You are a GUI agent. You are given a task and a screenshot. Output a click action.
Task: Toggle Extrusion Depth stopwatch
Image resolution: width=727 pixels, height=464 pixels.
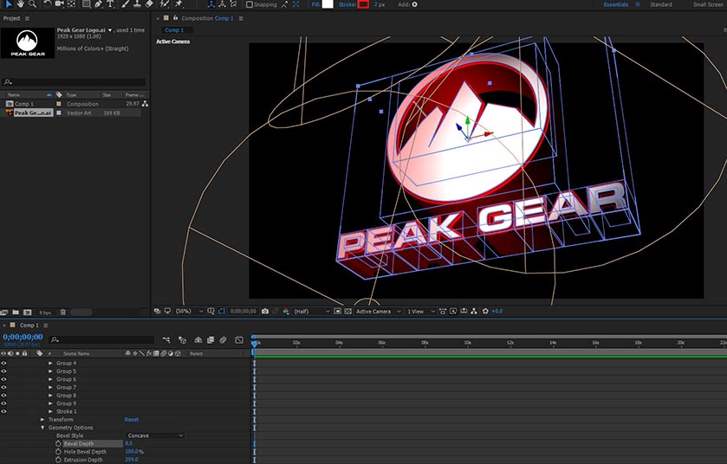[58, 460]
